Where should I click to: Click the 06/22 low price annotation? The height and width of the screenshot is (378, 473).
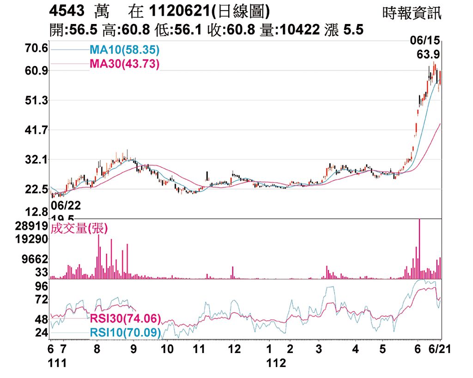click(66, 205)
